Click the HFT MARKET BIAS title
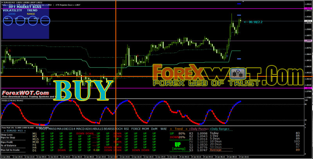The image size is (313, 159). tap(25, 7)
